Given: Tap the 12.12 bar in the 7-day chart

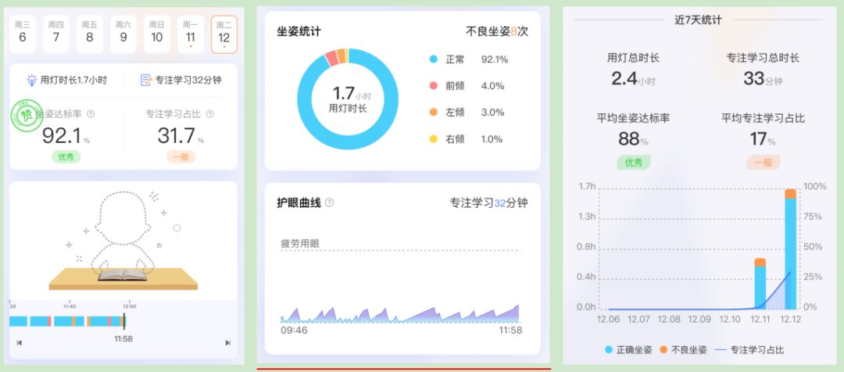Looking at the screenshot, I should [790, 250].
